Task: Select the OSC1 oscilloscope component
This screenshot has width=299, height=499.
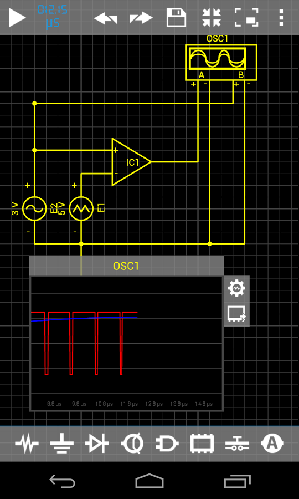Action: coord(221,62)
